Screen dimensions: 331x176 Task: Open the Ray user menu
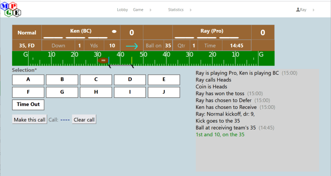tap(303, 10)
